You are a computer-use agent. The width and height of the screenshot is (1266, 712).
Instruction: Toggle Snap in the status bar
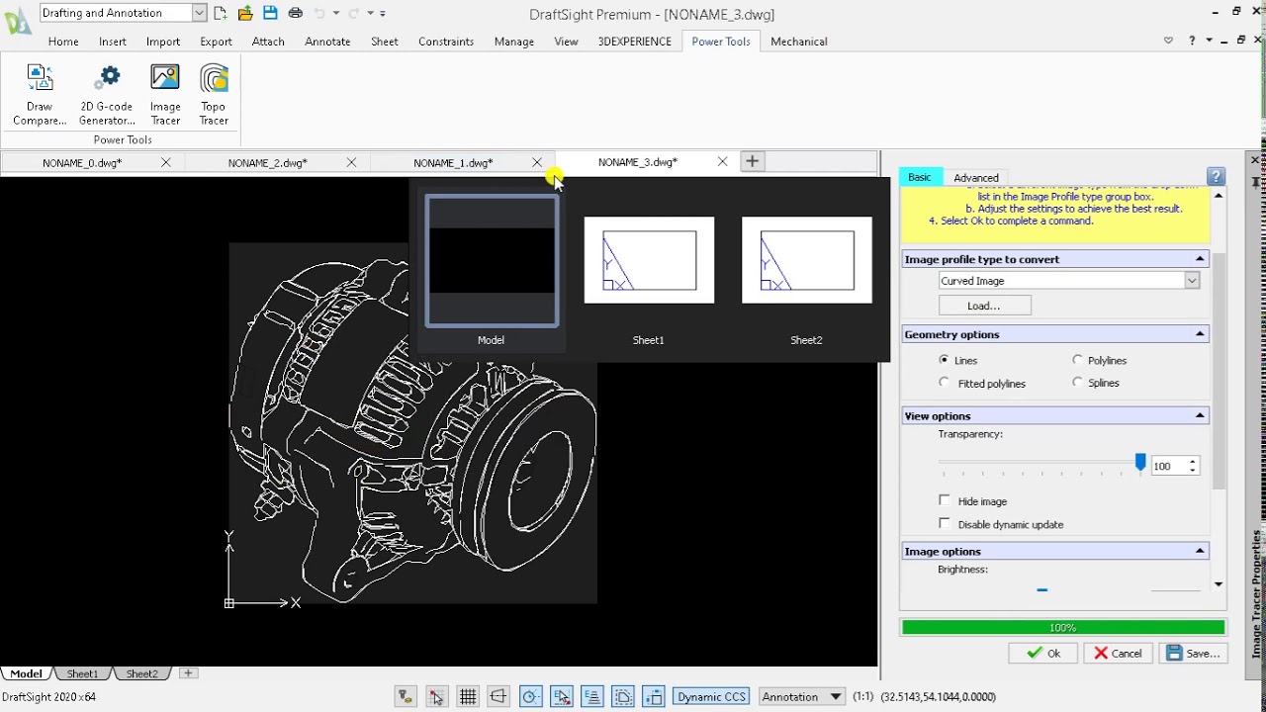point(436,697)
